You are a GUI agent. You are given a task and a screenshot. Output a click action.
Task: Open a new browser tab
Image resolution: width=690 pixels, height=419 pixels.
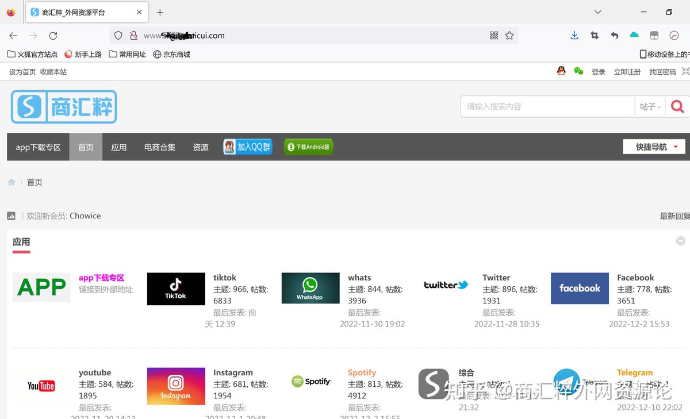pos(160,12)
